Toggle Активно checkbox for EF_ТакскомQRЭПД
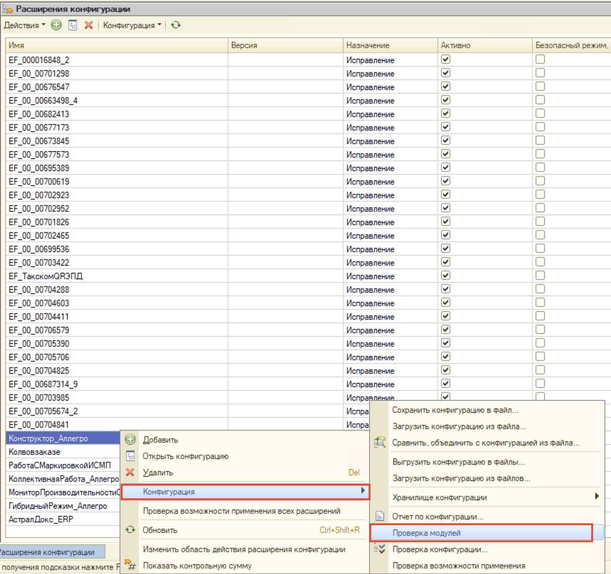Viewport: 611px width, 574px height. [446, 276]
